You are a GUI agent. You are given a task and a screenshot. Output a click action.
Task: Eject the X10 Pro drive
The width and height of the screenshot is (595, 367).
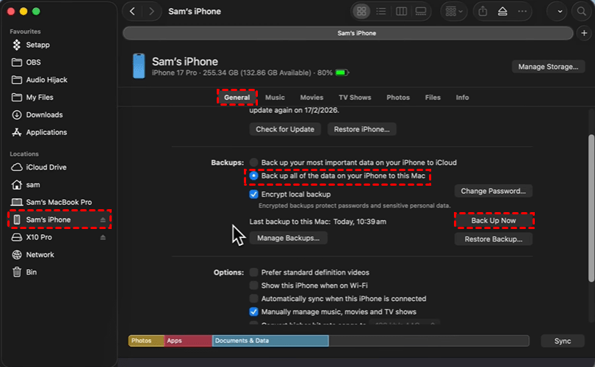coord(103,237)
